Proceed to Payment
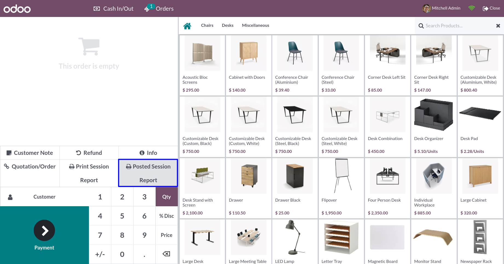The image size is (504, 264). [44, 235]
